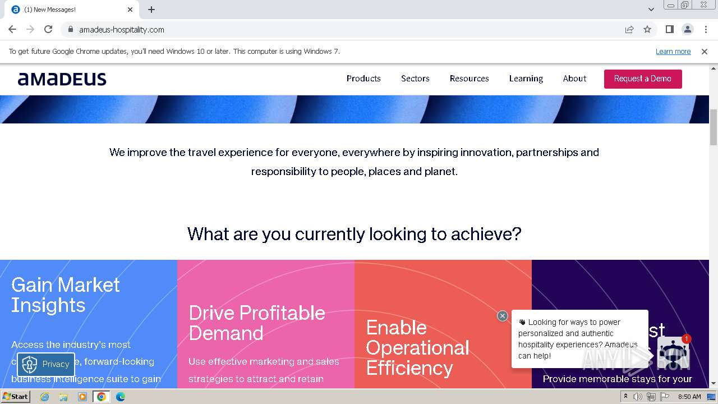Open the Privacy settings button
This screenshot has height=404, width=718.
point(46,364)
